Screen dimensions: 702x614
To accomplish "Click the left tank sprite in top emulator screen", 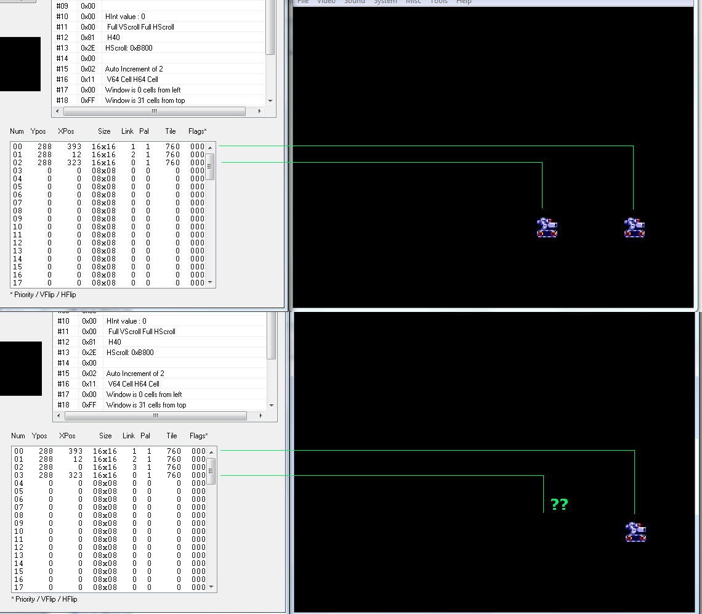I will point(547,227).
